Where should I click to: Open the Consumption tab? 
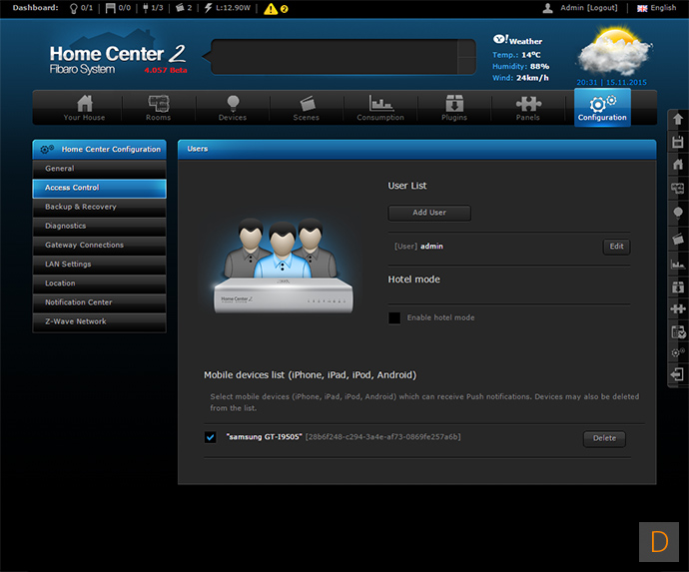coord(380,108)
